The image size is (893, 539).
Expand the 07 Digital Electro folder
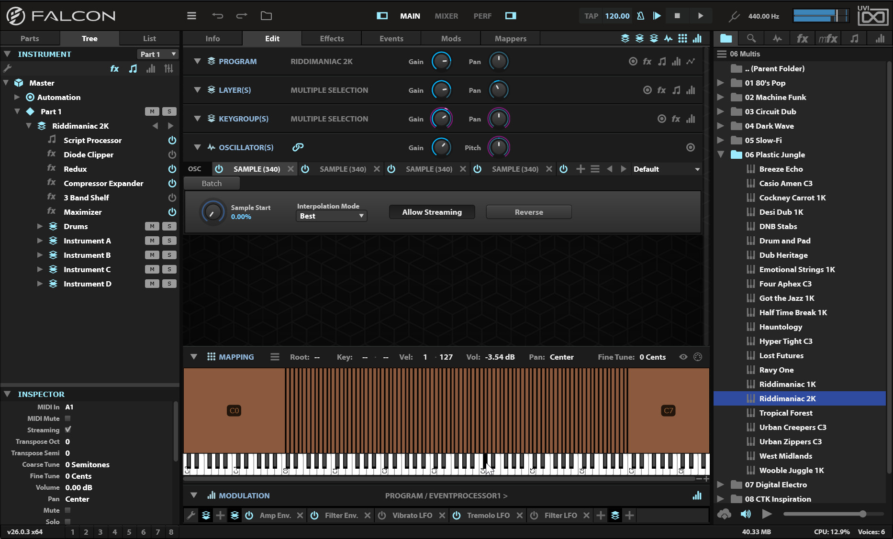point(720,484)
